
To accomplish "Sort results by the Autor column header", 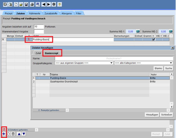I will pyautogui.click(x=159, y=74).
